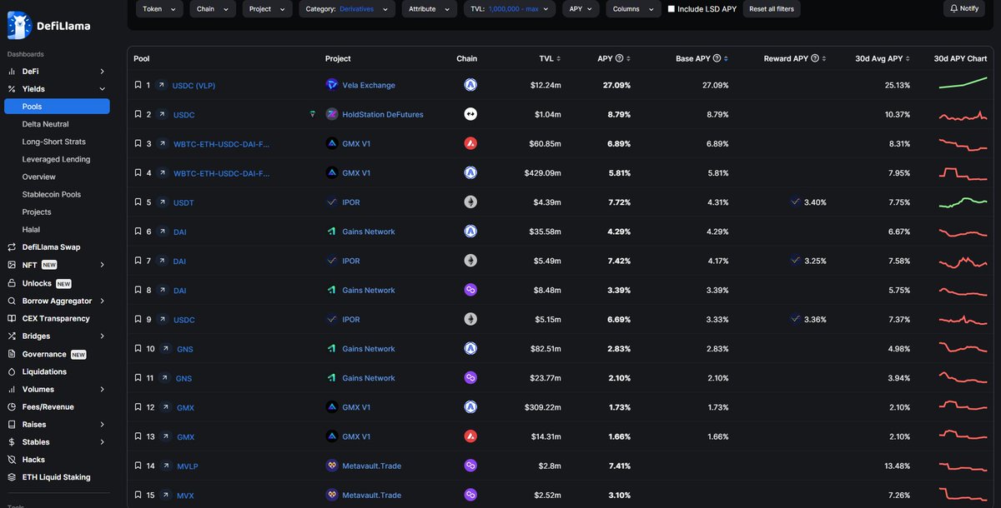This screenshot has height=508, width=1001.
Task: Click the chain icon in HoldStation row
Action: (470, 114)
